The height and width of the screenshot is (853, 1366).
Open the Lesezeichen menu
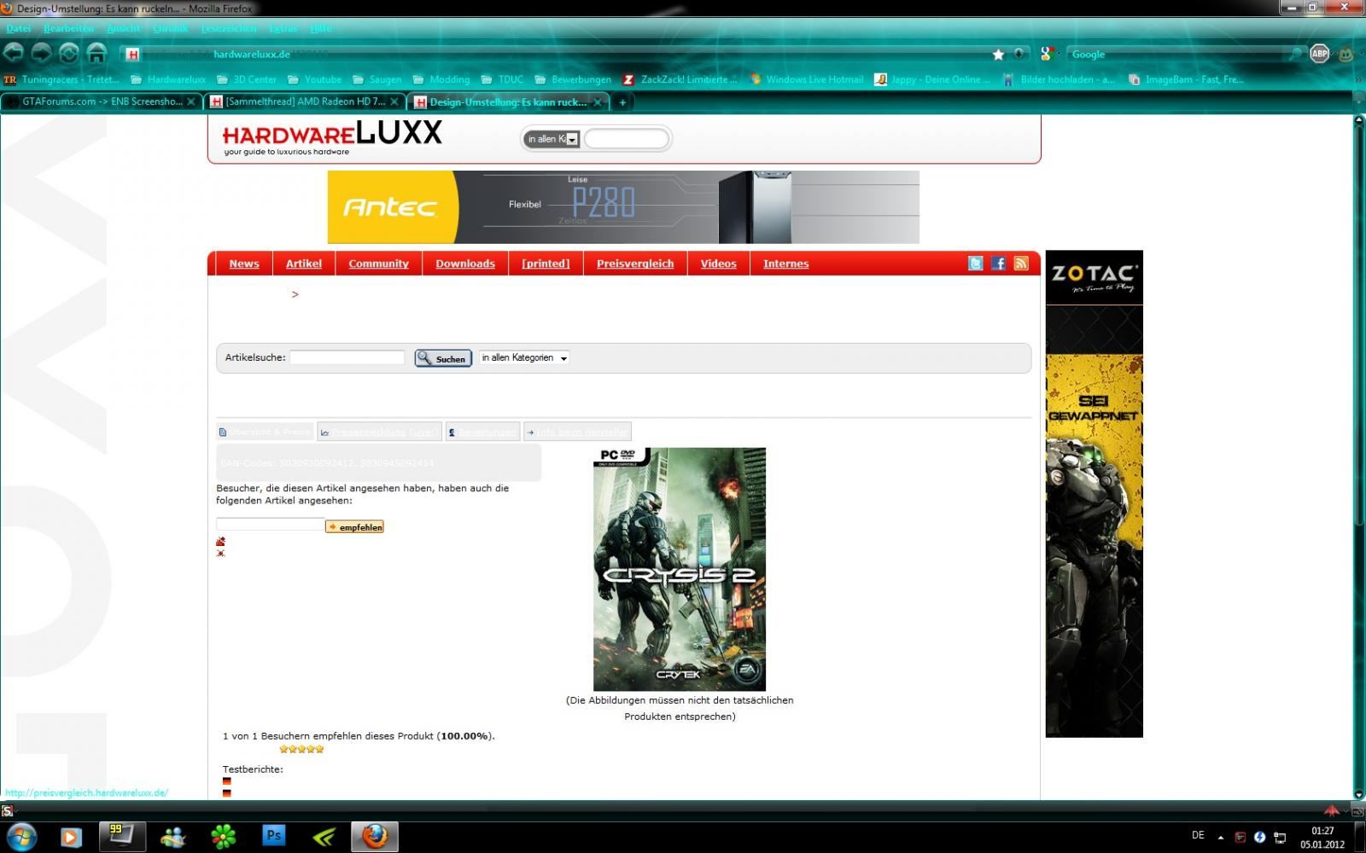(228, 28)
